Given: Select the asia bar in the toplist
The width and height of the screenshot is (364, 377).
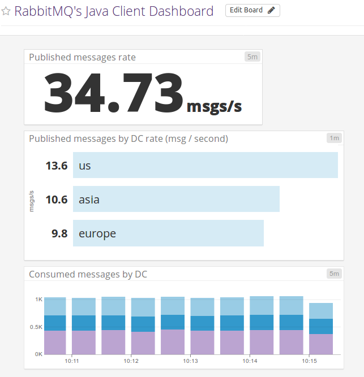Looking at the screenshot, I should [176, 199].
